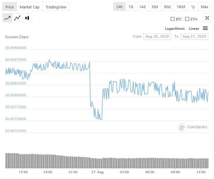Click the 06:00 time axis label
Viewport: 214px width, 179px height.
click(150, 172)
